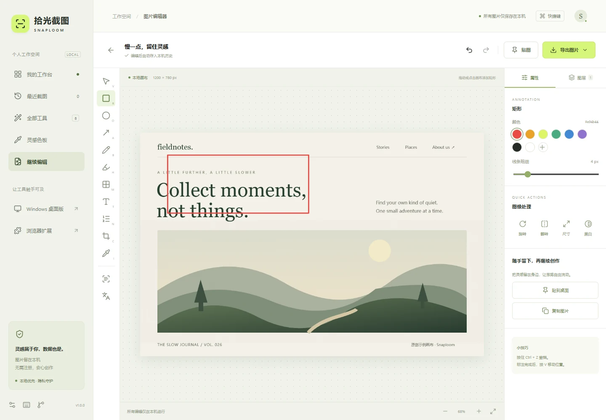The height and width of the screenshot is (420, 606).
Task: Switch to the 图层 layers tab
Action: pyautogui.click(x=581, y=78)
